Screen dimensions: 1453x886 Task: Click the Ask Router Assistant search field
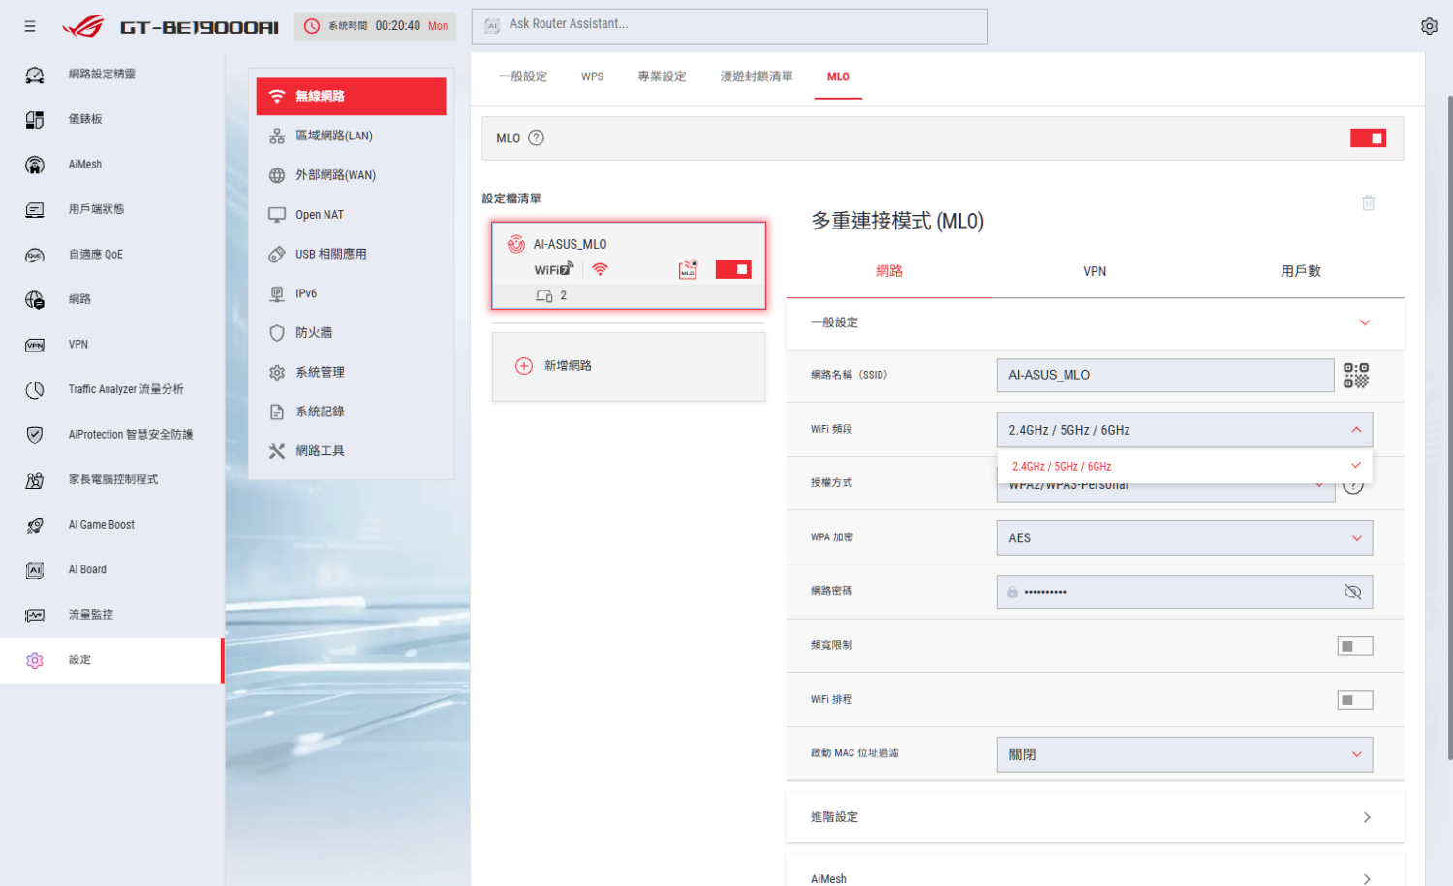729,26
